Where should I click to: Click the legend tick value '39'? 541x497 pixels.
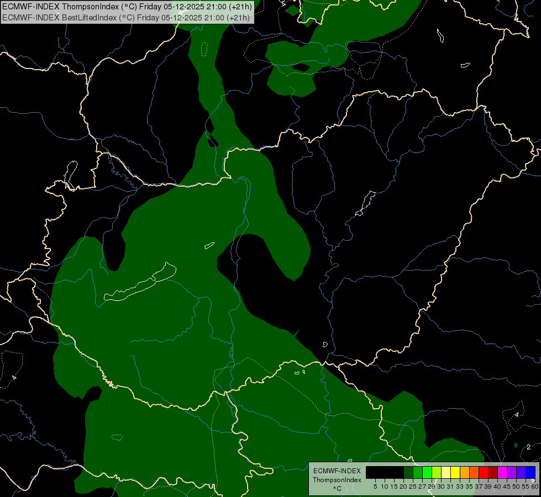tap(488, 487)
